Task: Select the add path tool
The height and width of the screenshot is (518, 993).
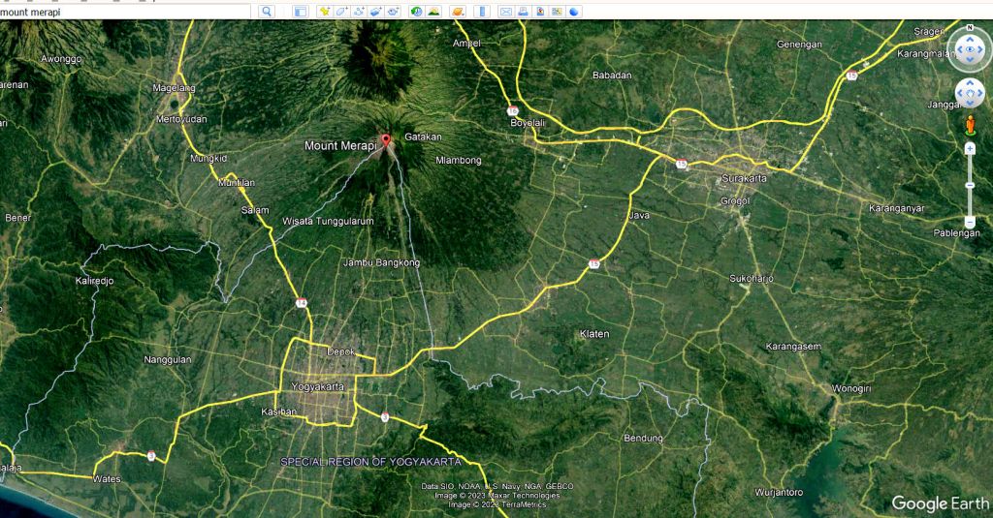Action: pos(360,12)
